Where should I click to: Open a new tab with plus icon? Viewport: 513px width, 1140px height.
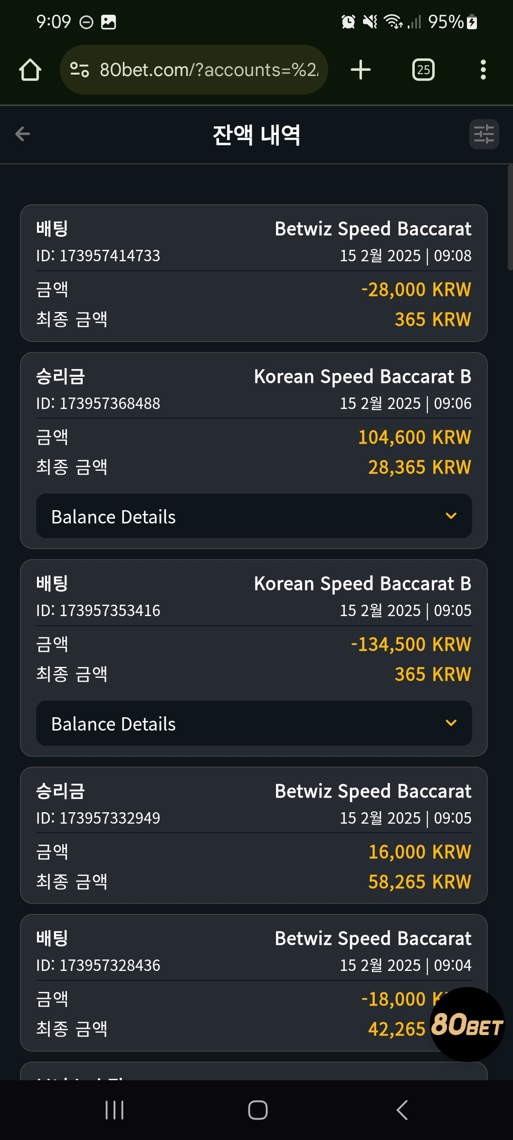(361, 70)
